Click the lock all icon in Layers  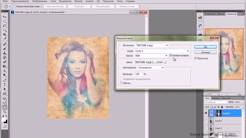click(x=222, y=107)
